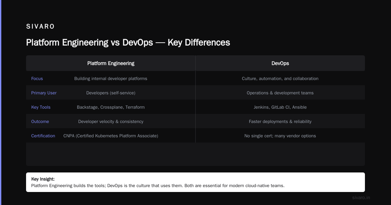The height and width of the screenshot is (205, 391).
Task: Click the Faster deployments & reliability cell
Action: tap(280, 121)
